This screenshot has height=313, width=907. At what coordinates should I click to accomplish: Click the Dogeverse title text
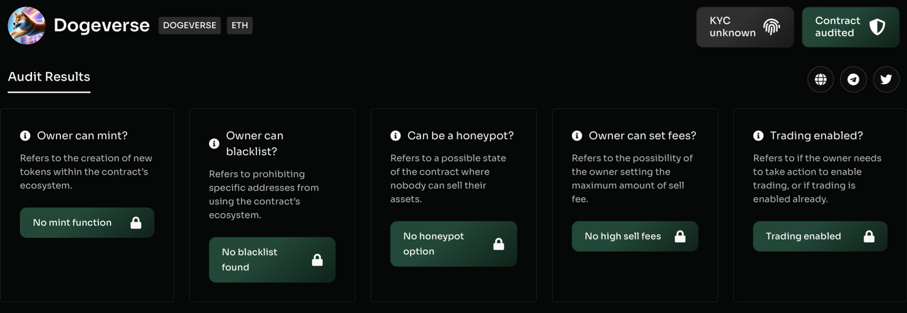(x=102, y=26)
